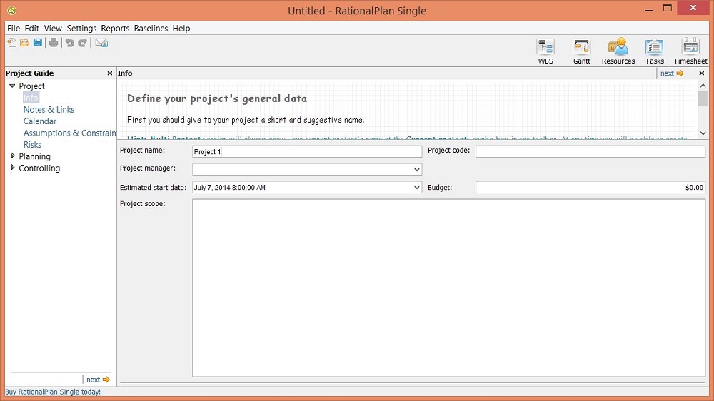Close the Project Guide panel

[x=110, y=73]
